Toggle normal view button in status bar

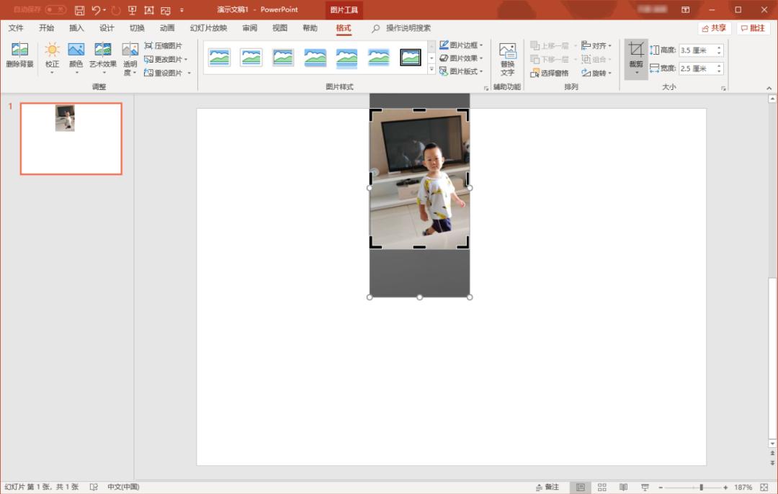580,488
